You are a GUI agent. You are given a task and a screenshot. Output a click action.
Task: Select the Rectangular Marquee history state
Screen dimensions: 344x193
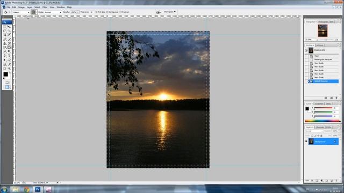[x=322, y=60]
